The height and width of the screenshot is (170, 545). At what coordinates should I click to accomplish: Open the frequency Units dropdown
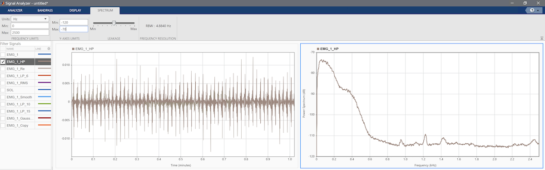pos(30,19)
